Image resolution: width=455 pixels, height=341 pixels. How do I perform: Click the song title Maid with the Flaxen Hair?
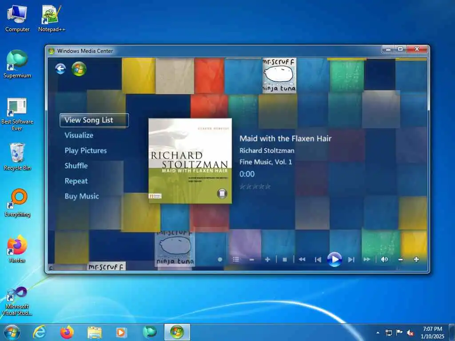click(x=286, y=139)
